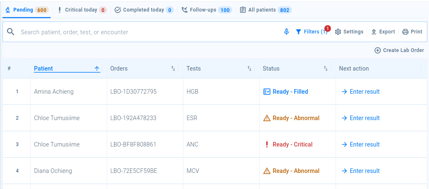
Task: Click the red exclamation critical icon
Action: tap(267, 144)
